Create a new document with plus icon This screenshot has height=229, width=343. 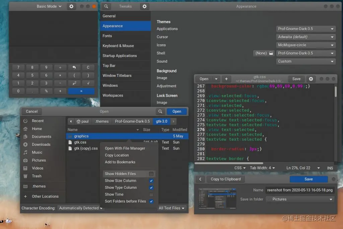coord(226,79)
